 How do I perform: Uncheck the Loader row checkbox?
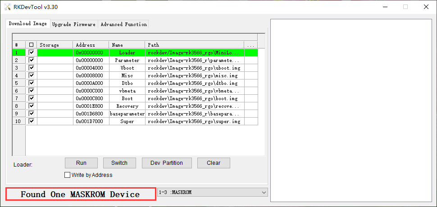32,52
